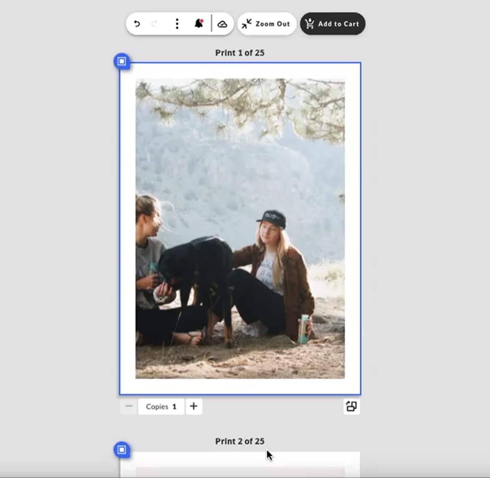Click the "Print 1 of 25" label
This screenshot has width=490, height=478.
coord(239,53)
